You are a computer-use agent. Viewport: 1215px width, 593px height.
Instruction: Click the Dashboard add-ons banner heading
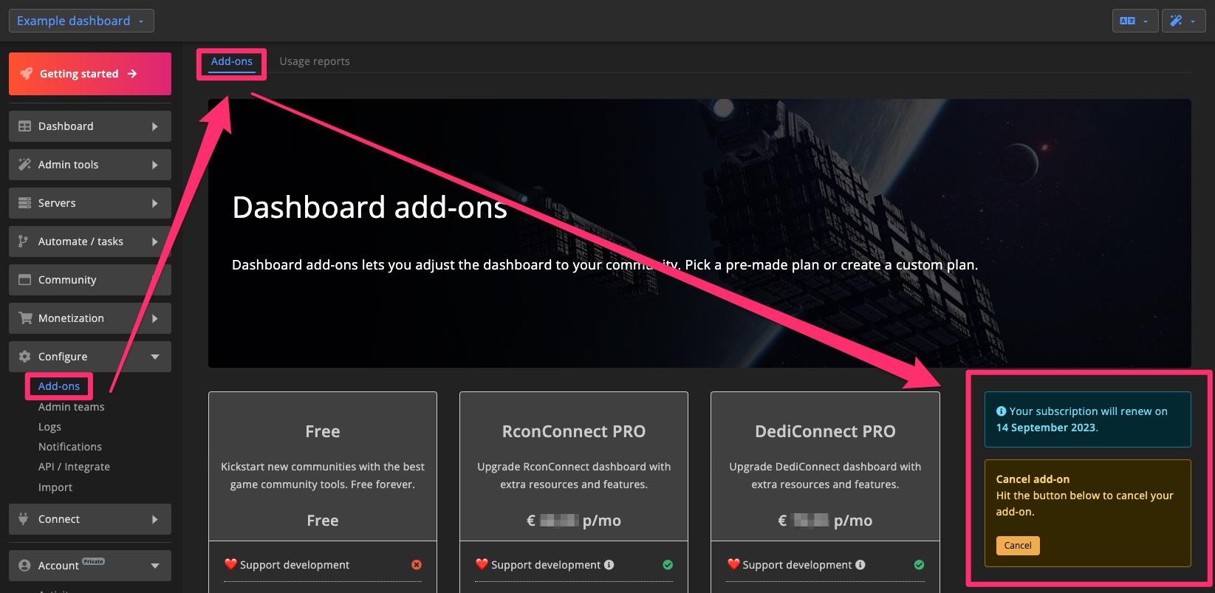coord(369,208)
